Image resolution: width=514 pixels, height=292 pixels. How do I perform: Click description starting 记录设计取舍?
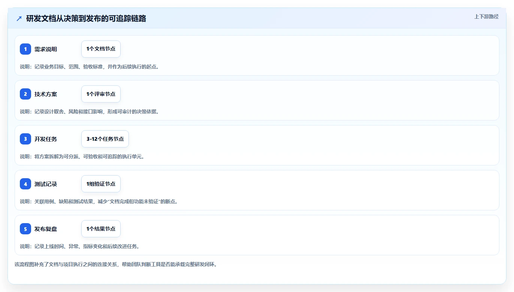click(90, 112)
